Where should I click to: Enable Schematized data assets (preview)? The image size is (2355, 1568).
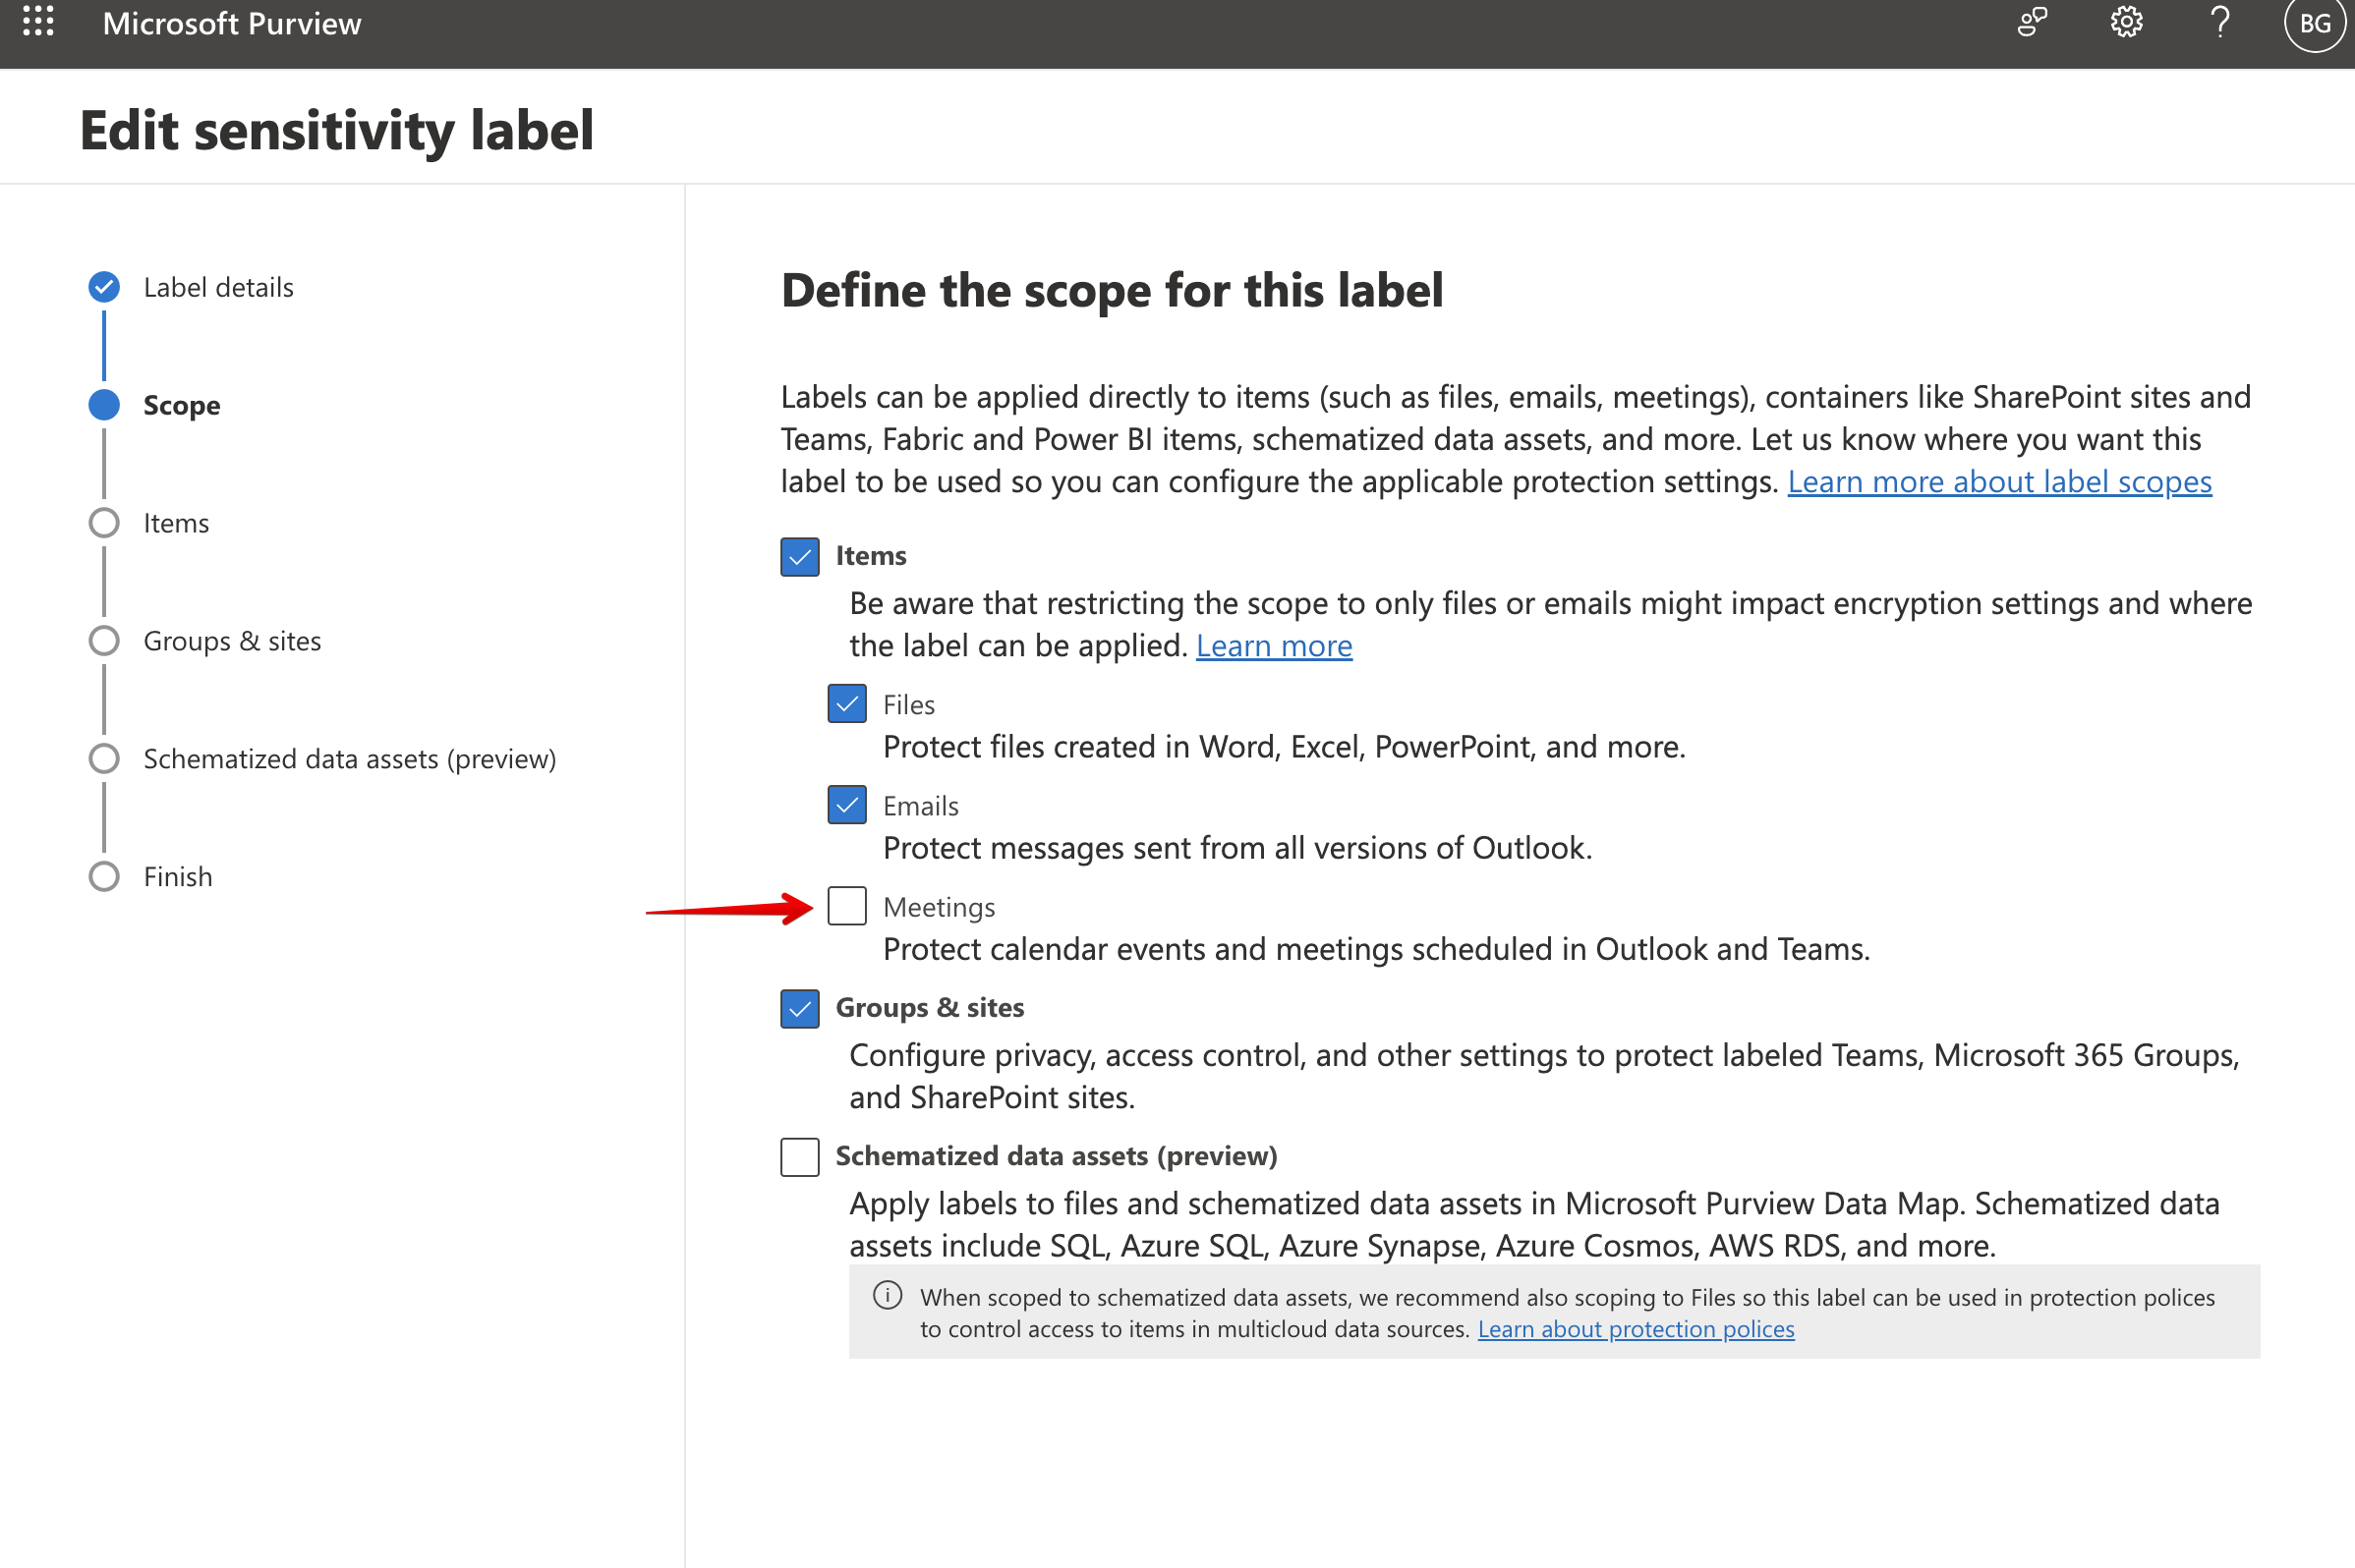click(x=799, y=1157)
